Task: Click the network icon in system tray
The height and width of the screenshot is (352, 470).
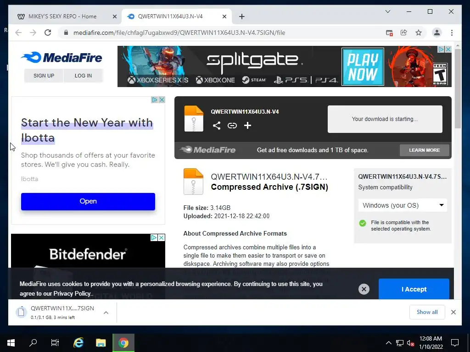Action: 400,343
